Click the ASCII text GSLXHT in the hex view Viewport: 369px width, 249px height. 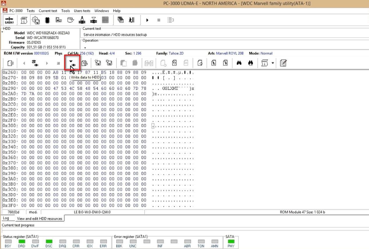pos(170,88)
